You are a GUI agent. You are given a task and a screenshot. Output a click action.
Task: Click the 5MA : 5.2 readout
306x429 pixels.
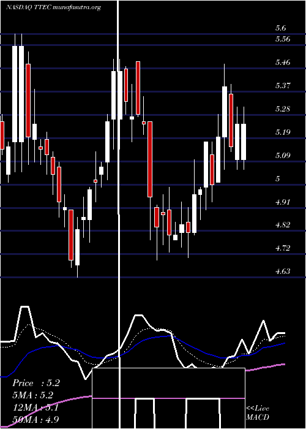click(32, 395)
